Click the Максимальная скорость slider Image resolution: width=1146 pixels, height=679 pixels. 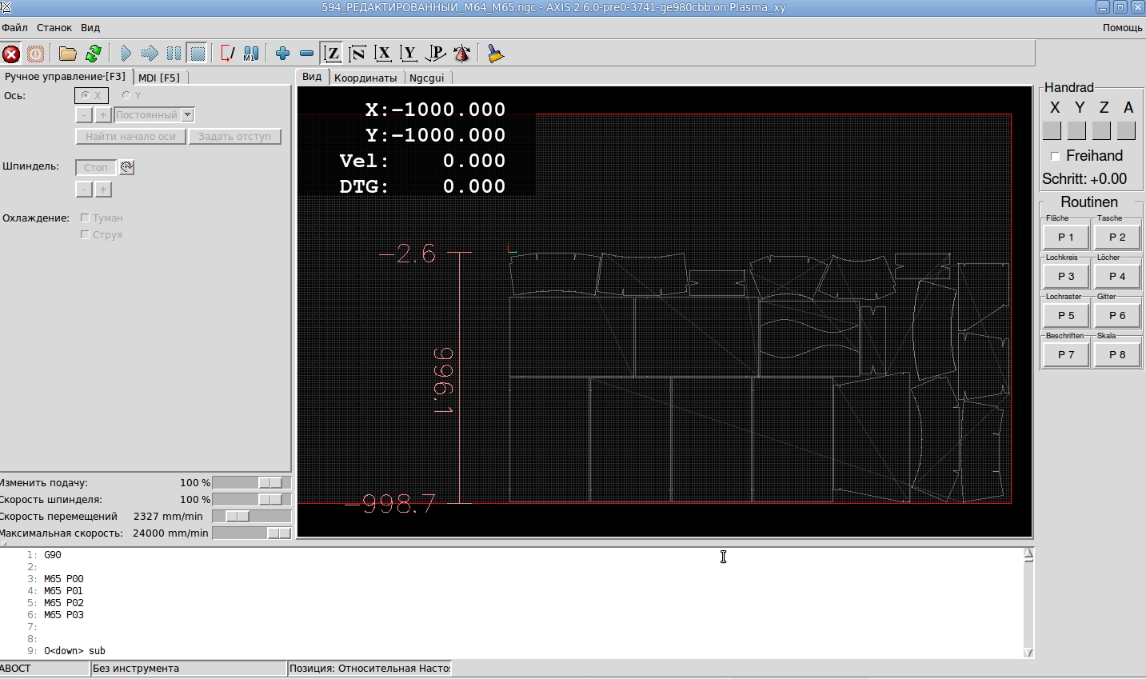pyautogui.click(x=251, y=533)
